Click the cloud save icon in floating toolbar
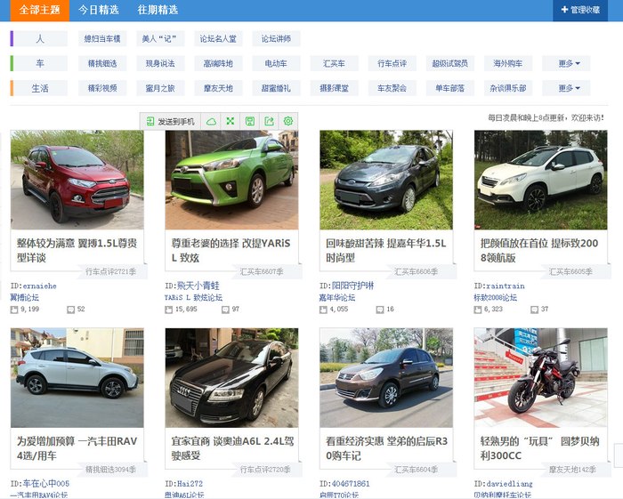The width and height of the screenshot is (623, 499). [x=212, y=121]
